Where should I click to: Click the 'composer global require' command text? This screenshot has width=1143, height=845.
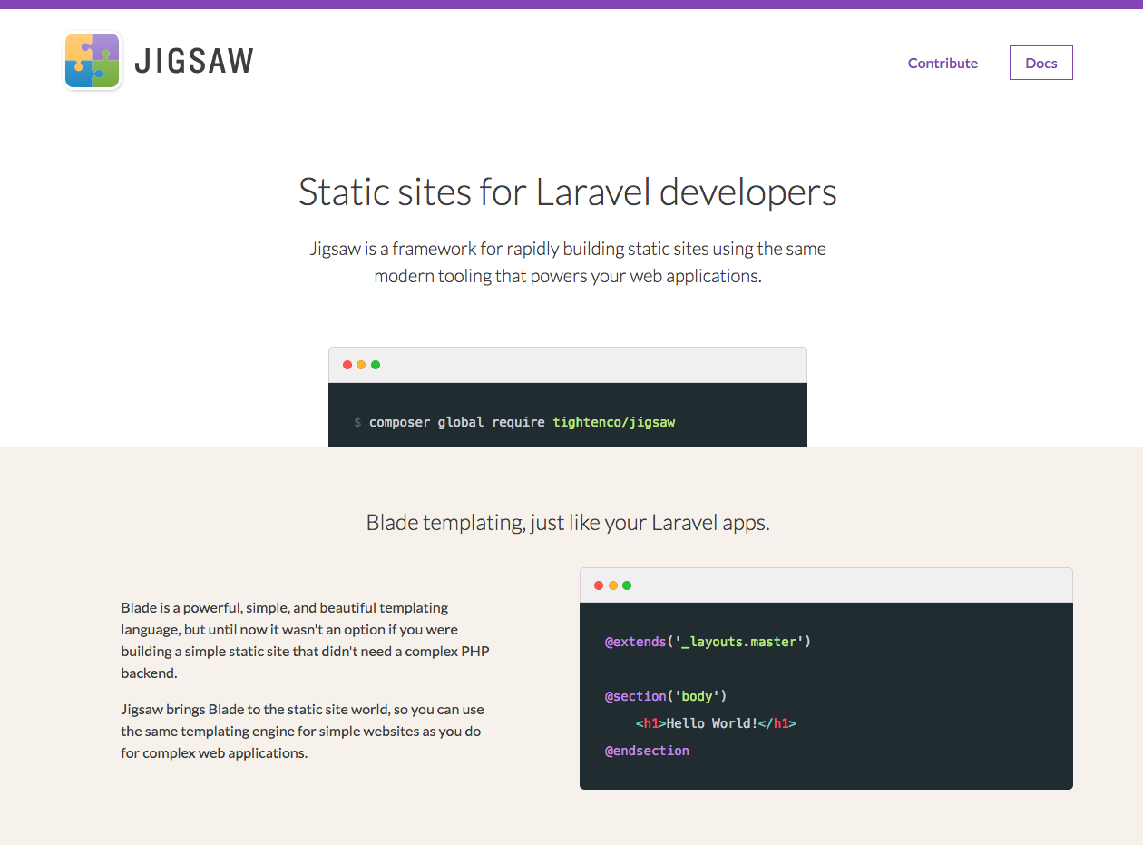[457, 422]
